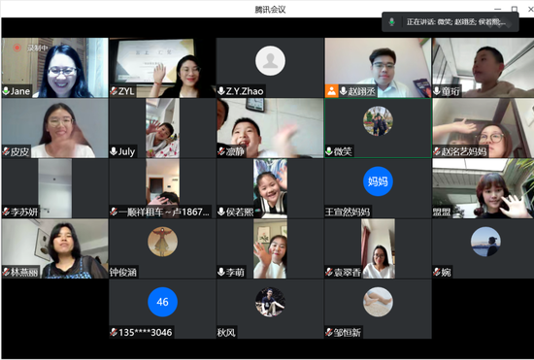Viewport: 534px width, 360px height.
Task: Click 婉's muted microphone icon
Action: point(437,272)
